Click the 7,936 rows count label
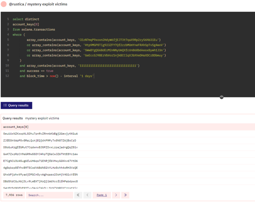 tap(14, 195)
